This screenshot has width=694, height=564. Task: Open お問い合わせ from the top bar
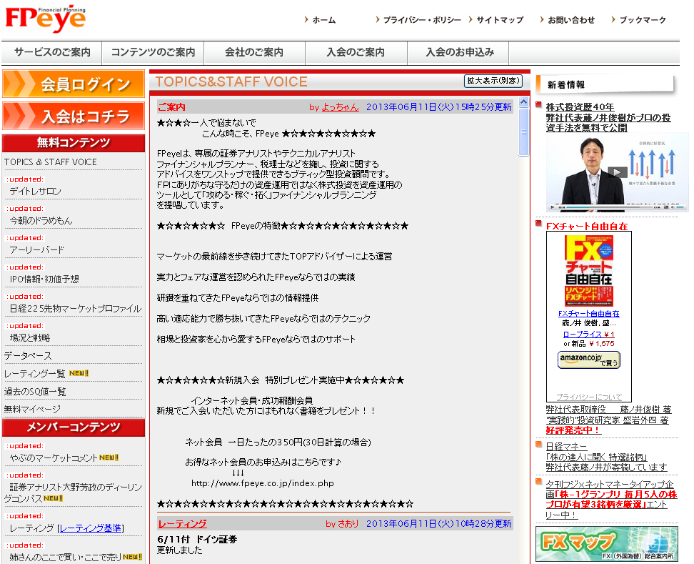coord(571,20)
